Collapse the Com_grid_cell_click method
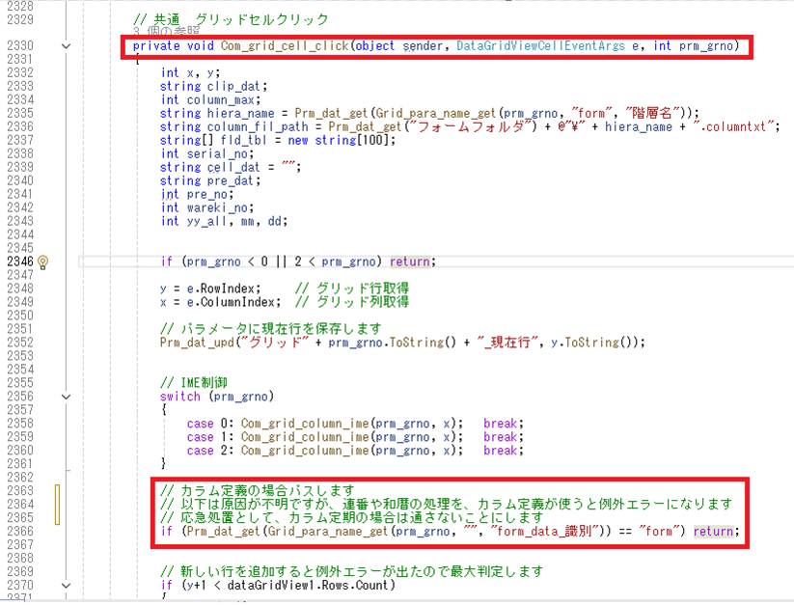This screenshot has width=794, height=605. coord(66,46)
